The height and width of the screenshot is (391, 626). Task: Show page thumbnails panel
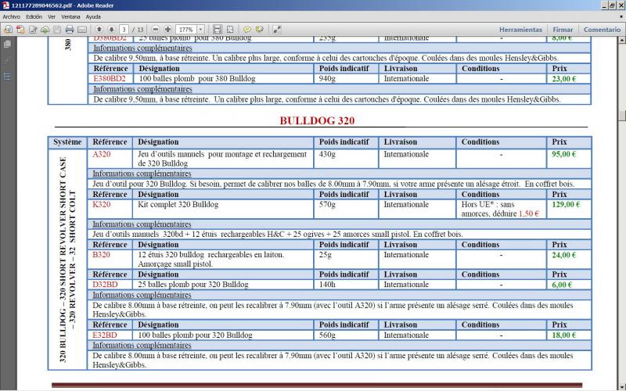tap(7, 45)
